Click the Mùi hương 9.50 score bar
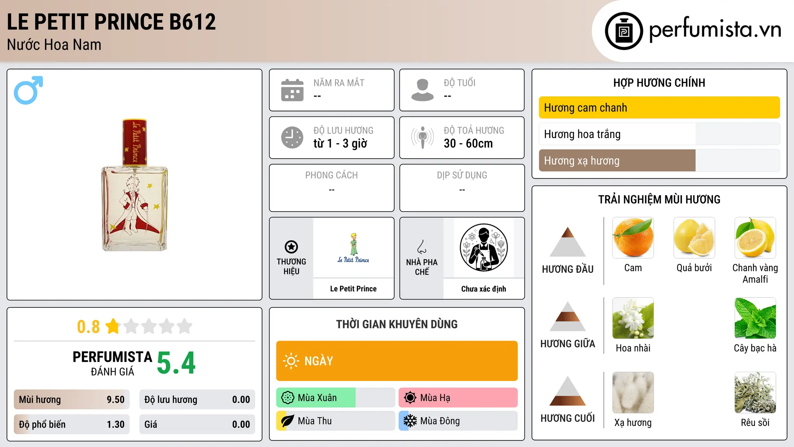This screenshot has width=794, height=447. tap(72, 399)
